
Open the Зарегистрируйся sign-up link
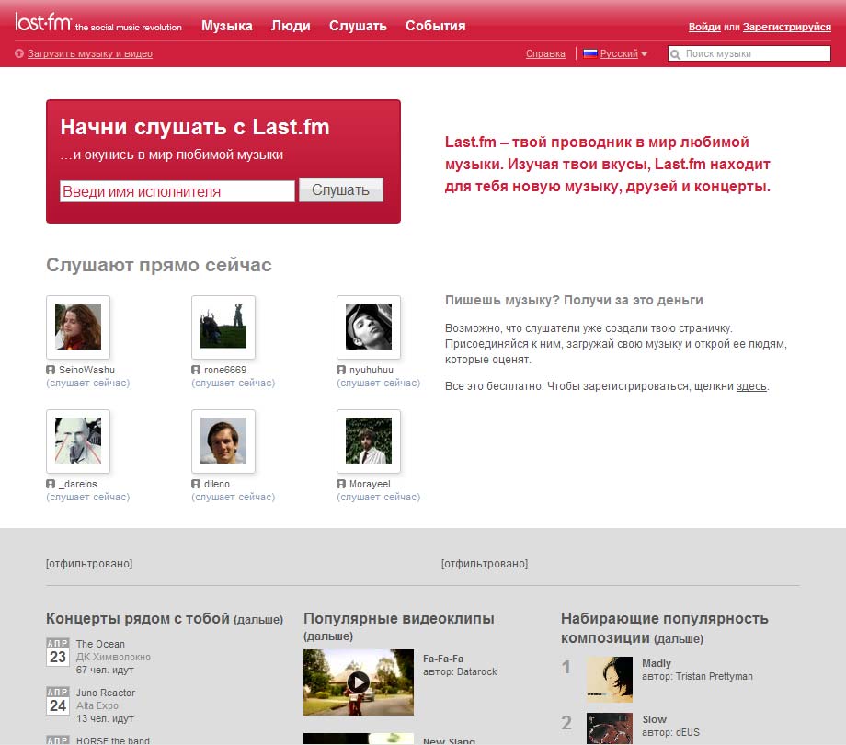coord(786,28)
